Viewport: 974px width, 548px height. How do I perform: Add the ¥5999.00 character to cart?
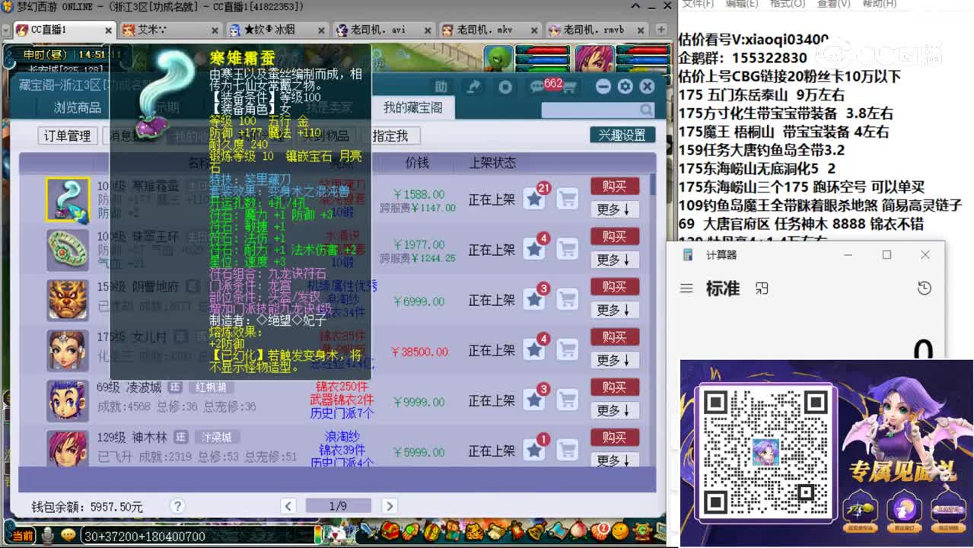[x=567, y=451]
